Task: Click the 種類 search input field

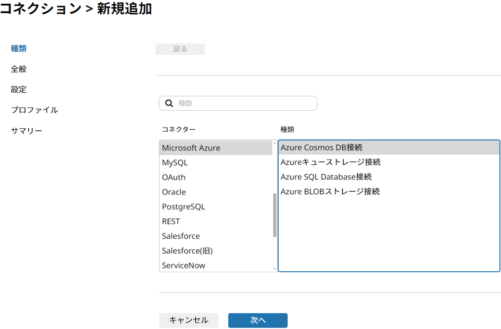Action: pos(244,103)
